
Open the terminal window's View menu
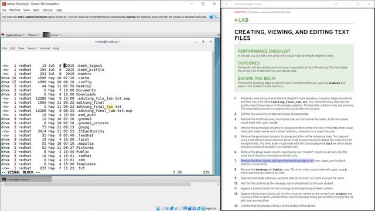click(21, 48)
